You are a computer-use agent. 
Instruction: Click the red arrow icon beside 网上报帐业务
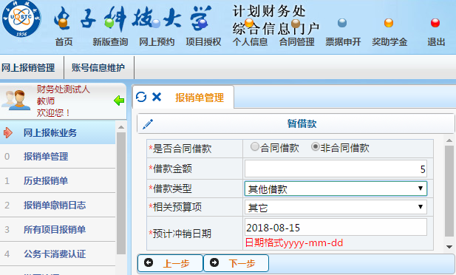click(8, 133)
